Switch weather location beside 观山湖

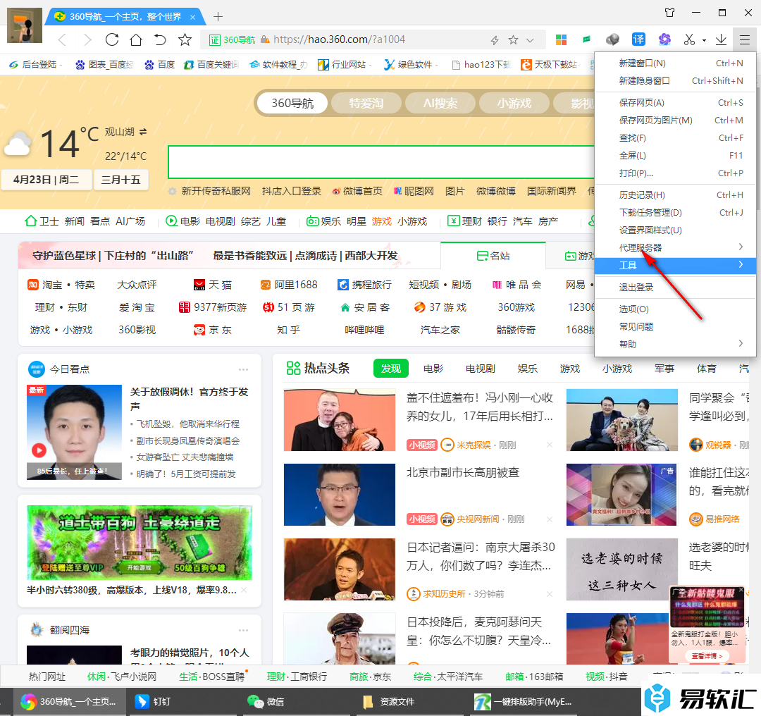tap(142, 132)
